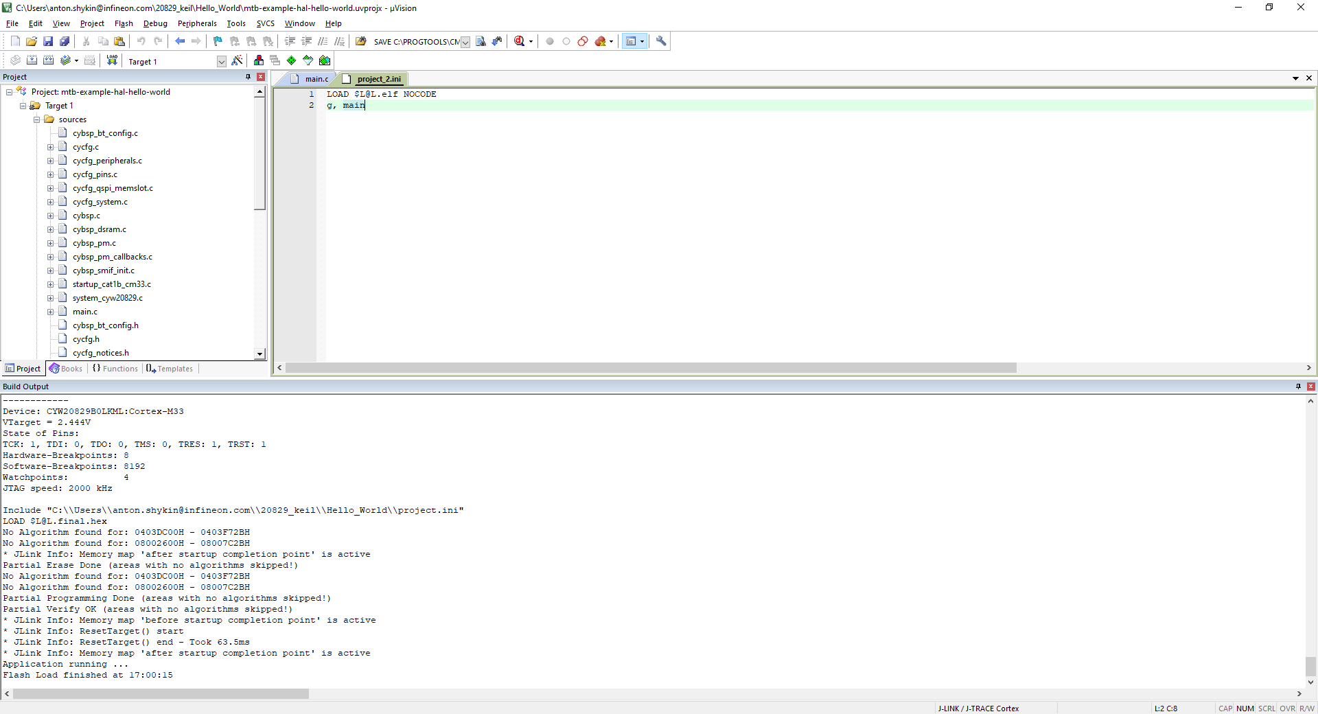
Task: Click the Build Output horizontal scrollbar
Action: (x=161, y=694)
